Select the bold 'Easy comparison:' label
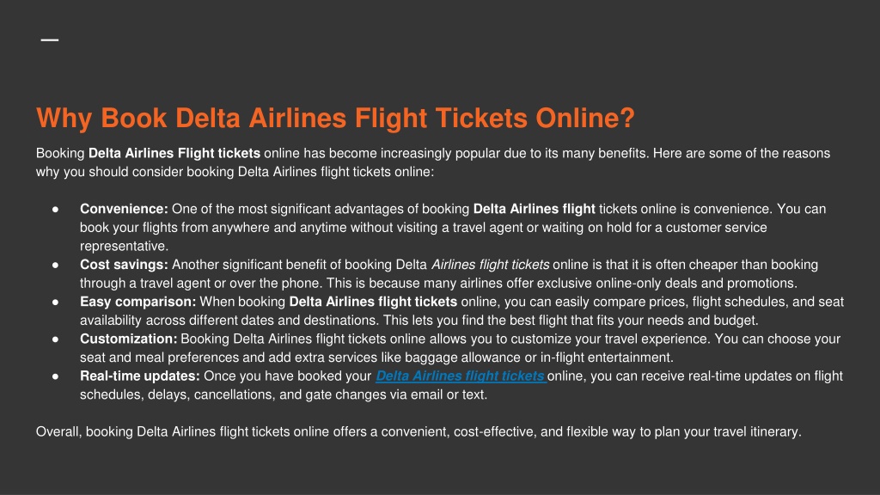The image size is (880, 495). [x=138, y=302]
